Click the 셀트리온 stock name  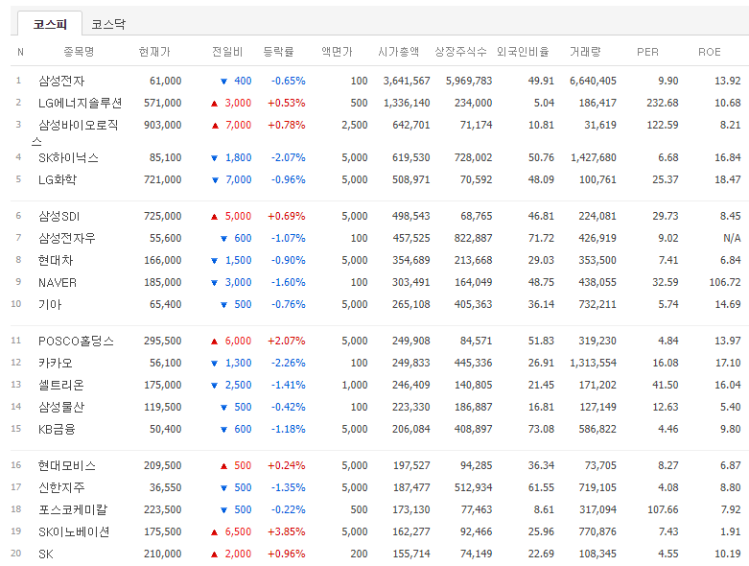(x=61, y=385)
